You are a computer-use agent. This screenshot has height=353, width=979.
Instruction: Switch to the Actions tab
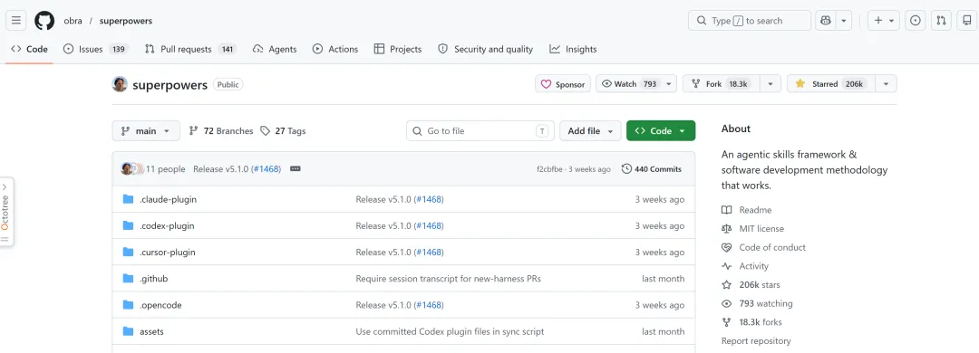pos(335,49)
